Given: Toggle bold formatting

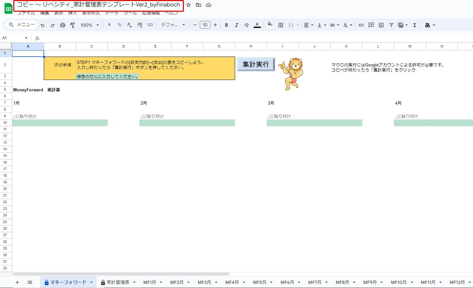Looking at the screenshot, I should pos(226,25).
